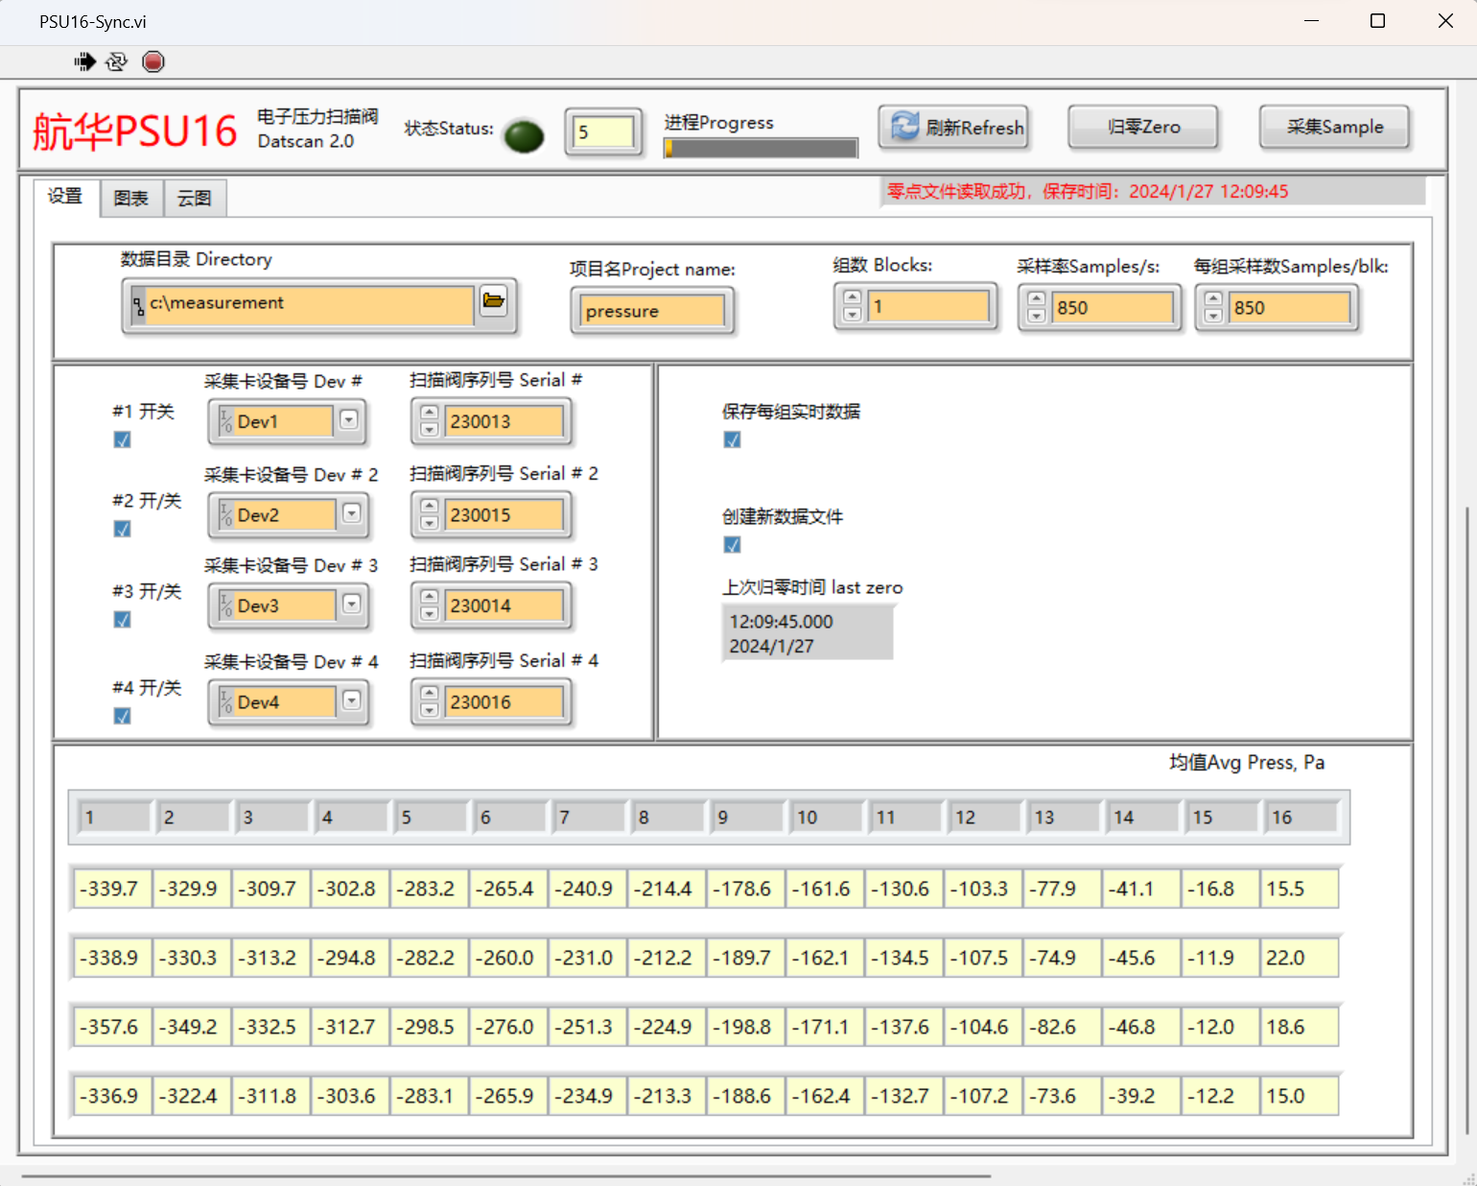Screen dimensions: 1477x1186
Task: Click the Project name input field
Action: pyautogui.click(x=652, y=311)
